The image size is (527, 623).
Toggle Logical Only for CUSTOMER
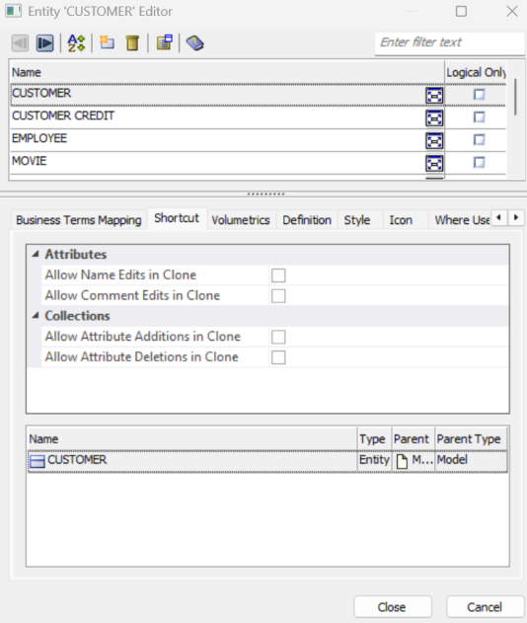[480, 95]
